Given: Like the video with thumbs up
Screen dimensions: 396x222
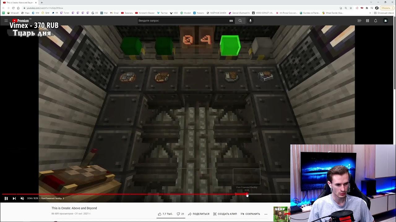Looking at the screenshot, I should pyautogui.click(x=165, y=214).
